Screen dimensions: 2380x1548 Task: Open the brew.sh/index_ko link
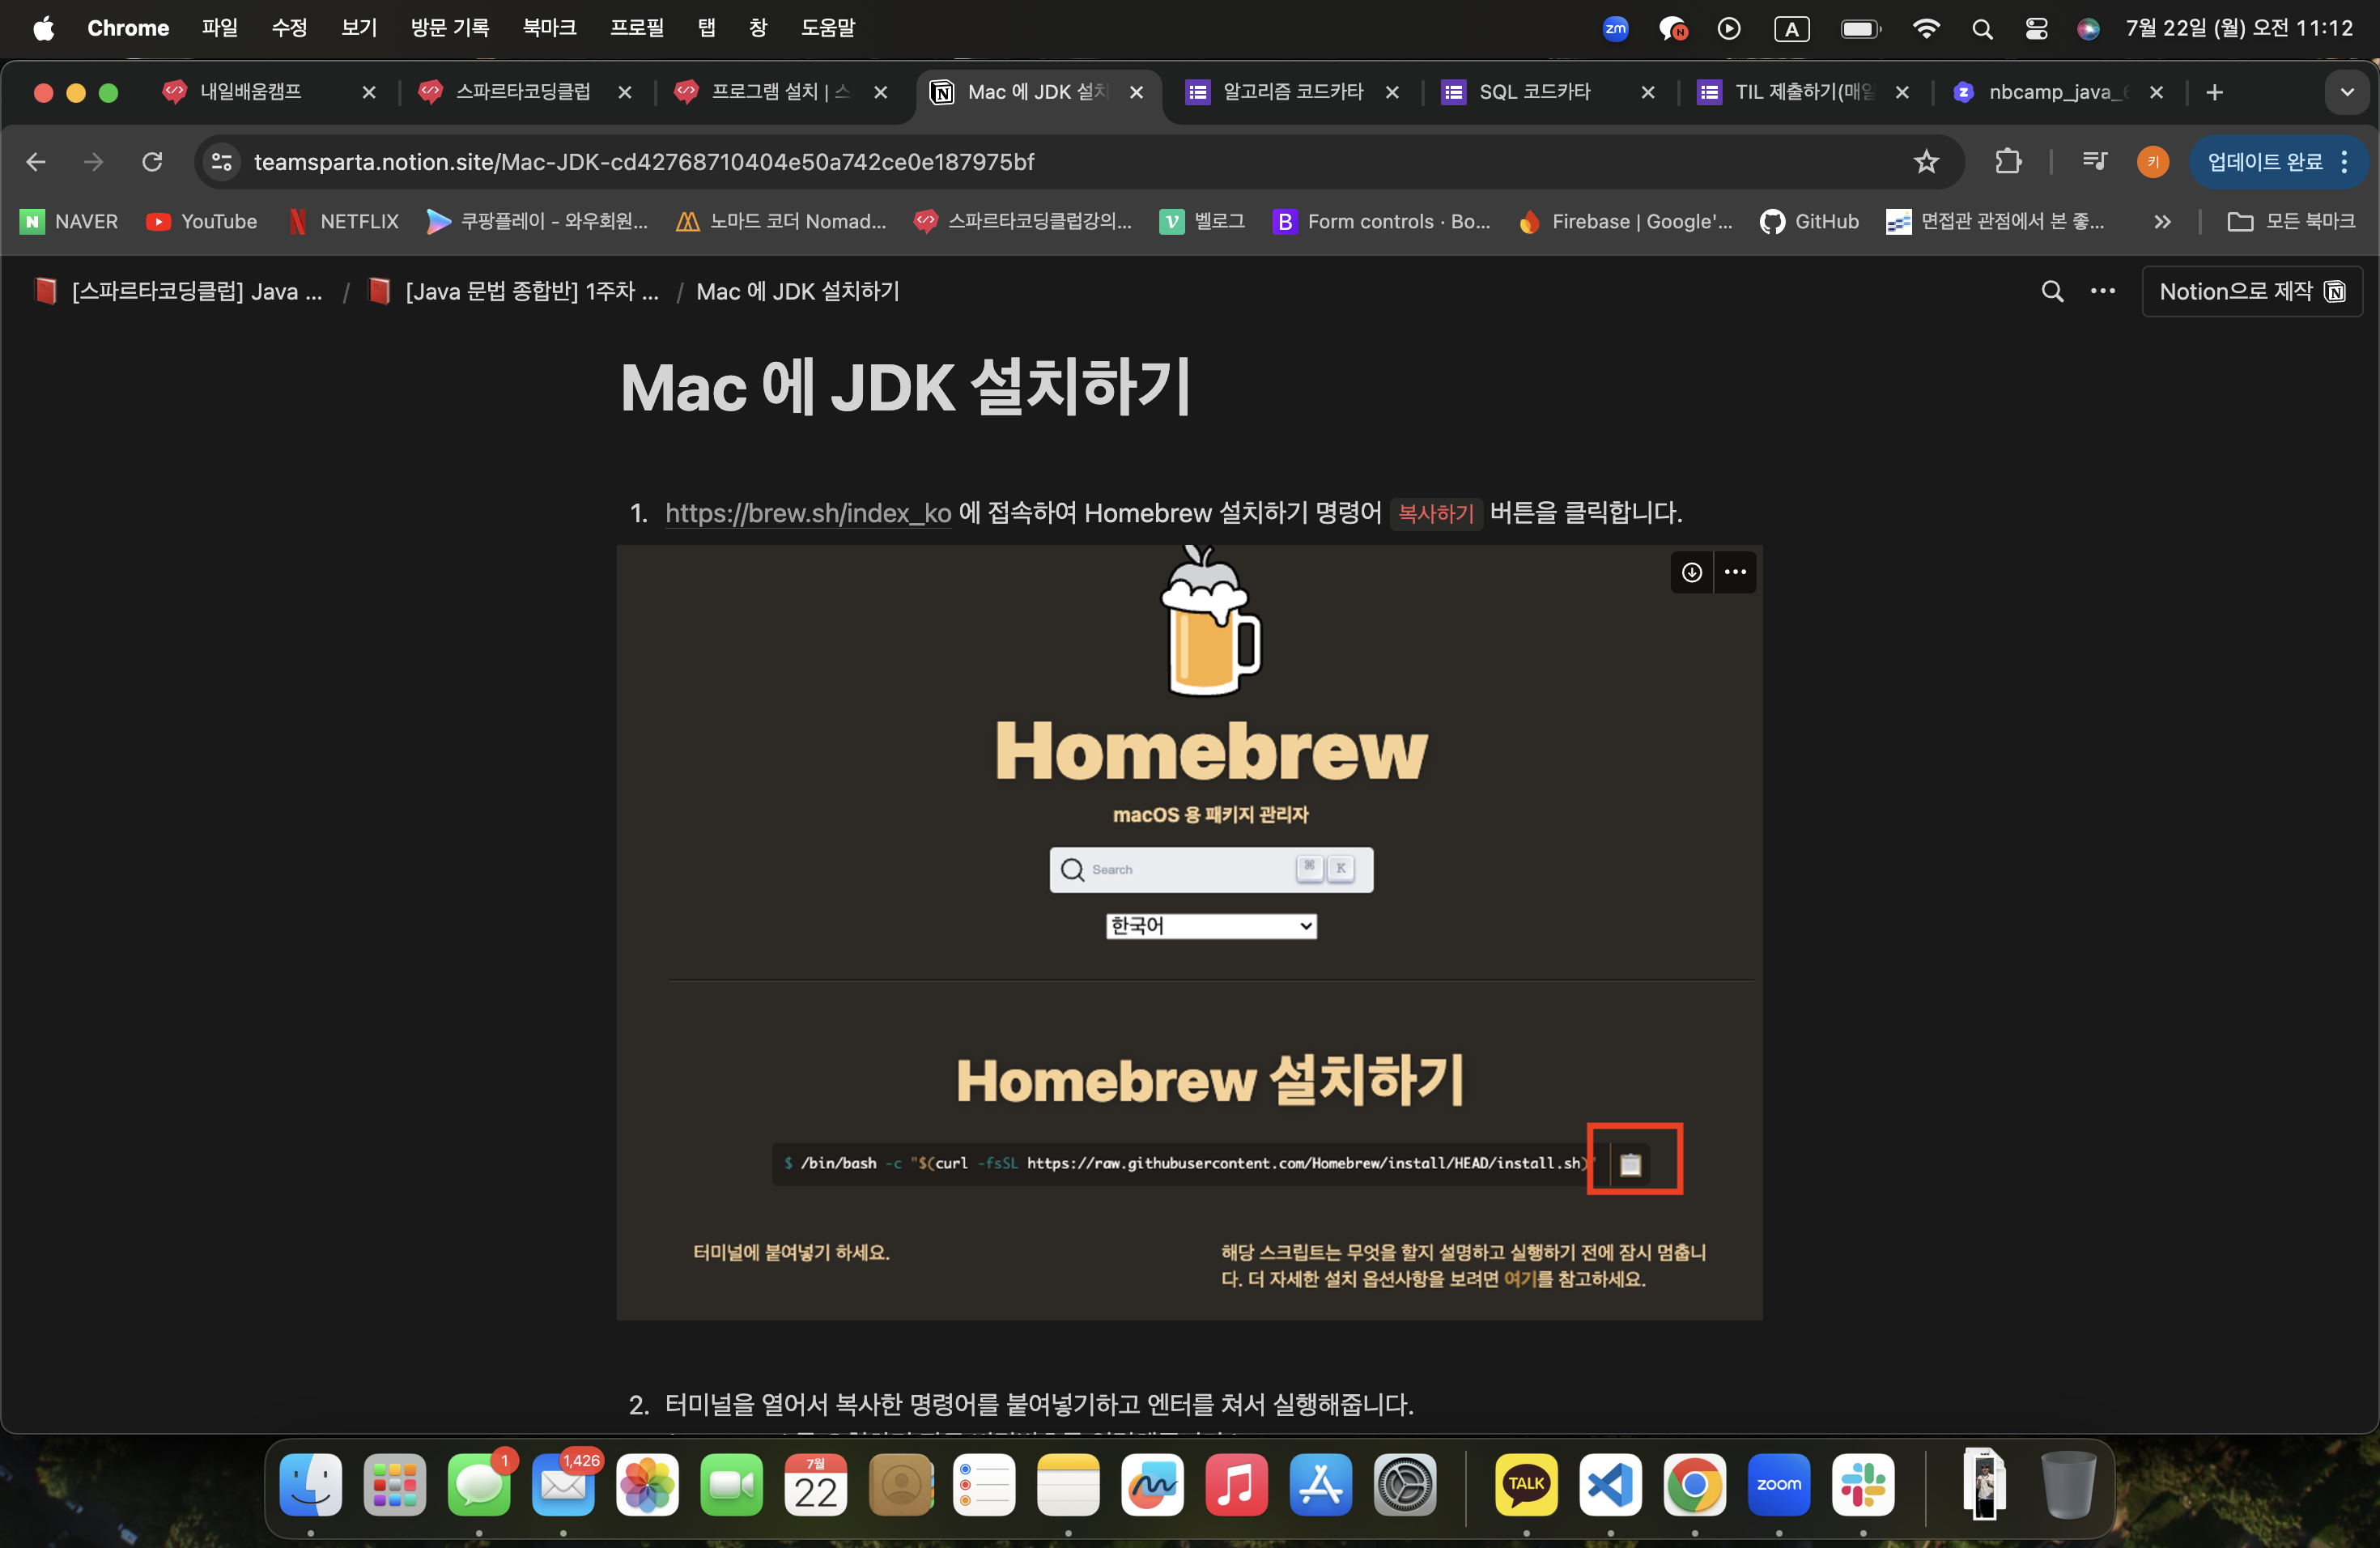click(x=808, y=513)
